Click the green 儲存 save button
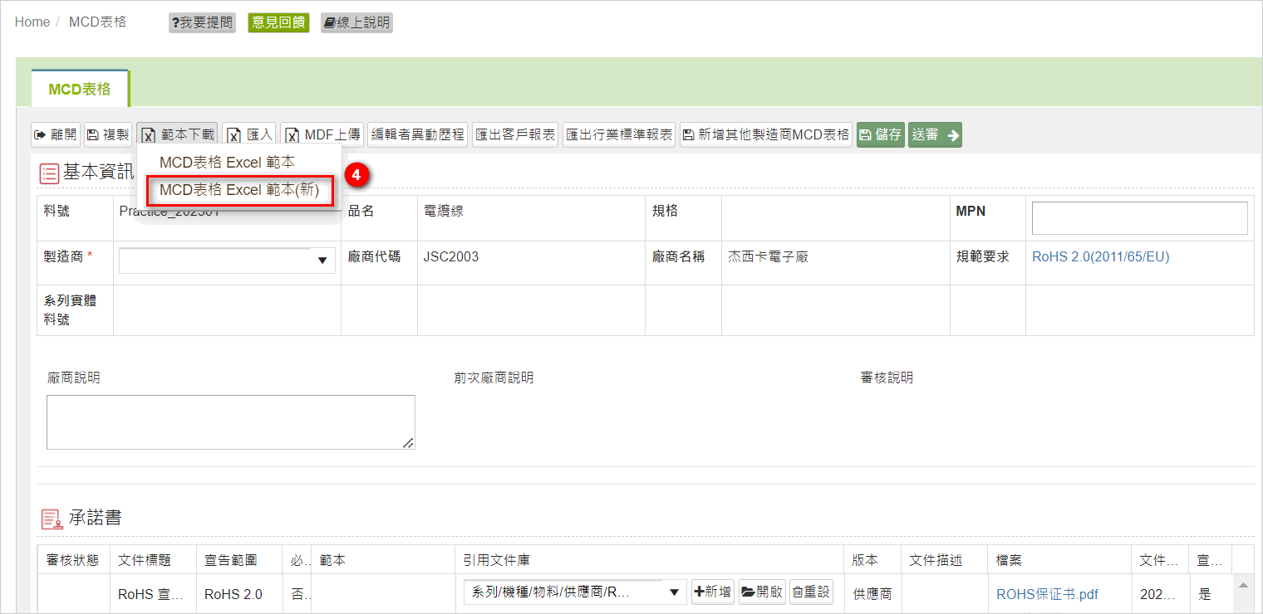Viewport: 1263px width, 614px height. tap(881, 134)
